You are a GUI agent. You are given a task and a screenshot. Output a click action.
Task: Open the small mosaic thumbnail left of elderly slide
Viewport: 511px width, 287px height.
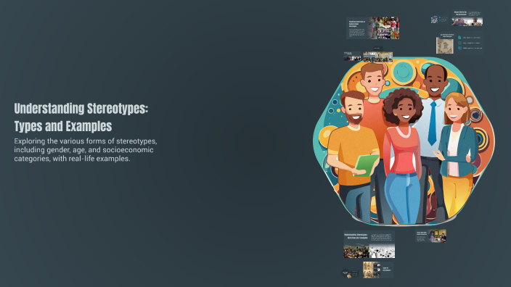439,20
